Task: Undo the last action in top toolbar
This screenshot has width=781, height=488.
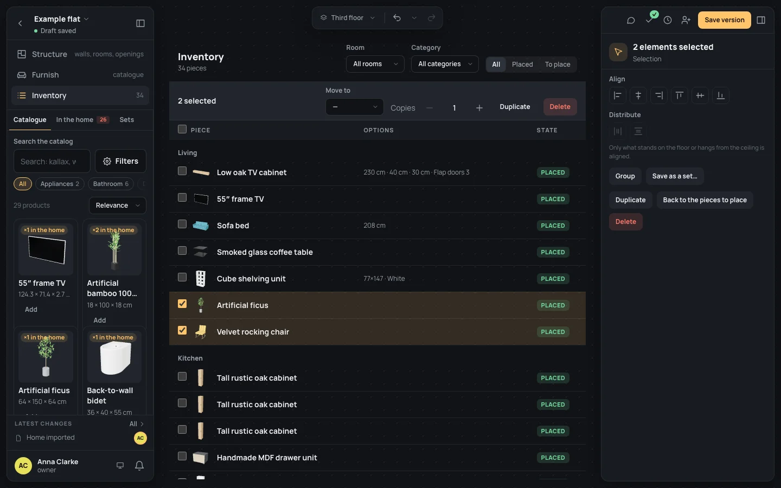Action: [x=397, y=18]
